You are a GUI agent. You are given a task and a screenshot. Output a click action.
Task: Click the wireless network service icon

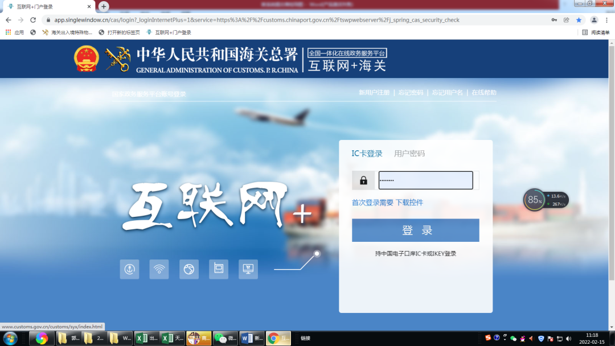coord(159,269)
